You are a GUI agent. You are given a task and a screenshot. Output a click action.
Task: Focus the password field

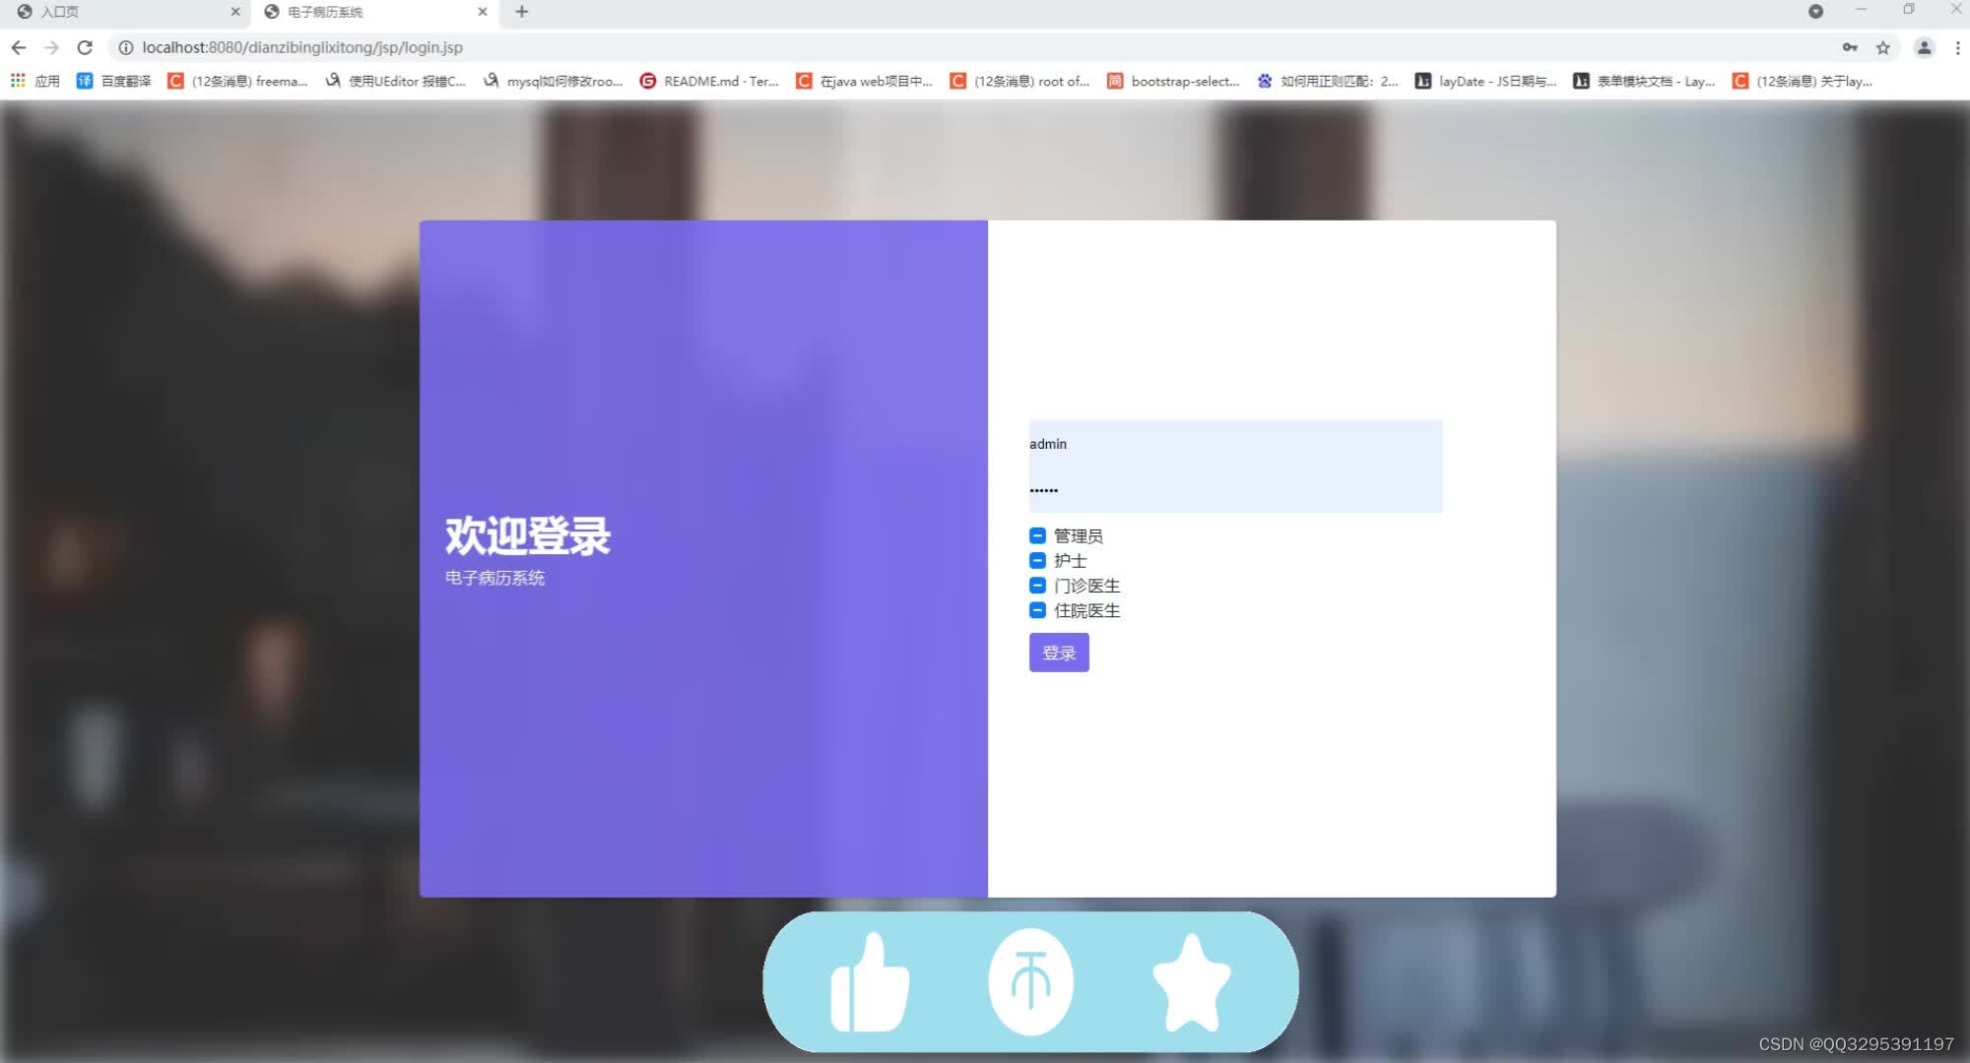pyautogui.click(x=1235, y=489)
